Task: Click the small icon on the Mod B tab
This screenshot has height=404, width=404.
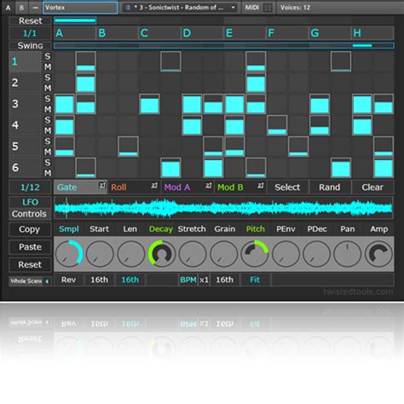Action: pos(261,185)
